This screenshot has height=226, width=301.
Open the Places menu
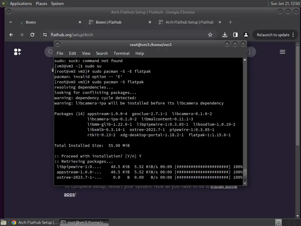pos(41,4)
